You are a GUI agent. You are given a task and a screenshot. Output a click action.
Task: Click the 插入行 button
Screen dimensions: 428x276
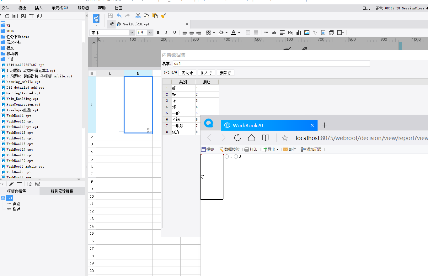point(206,73)
